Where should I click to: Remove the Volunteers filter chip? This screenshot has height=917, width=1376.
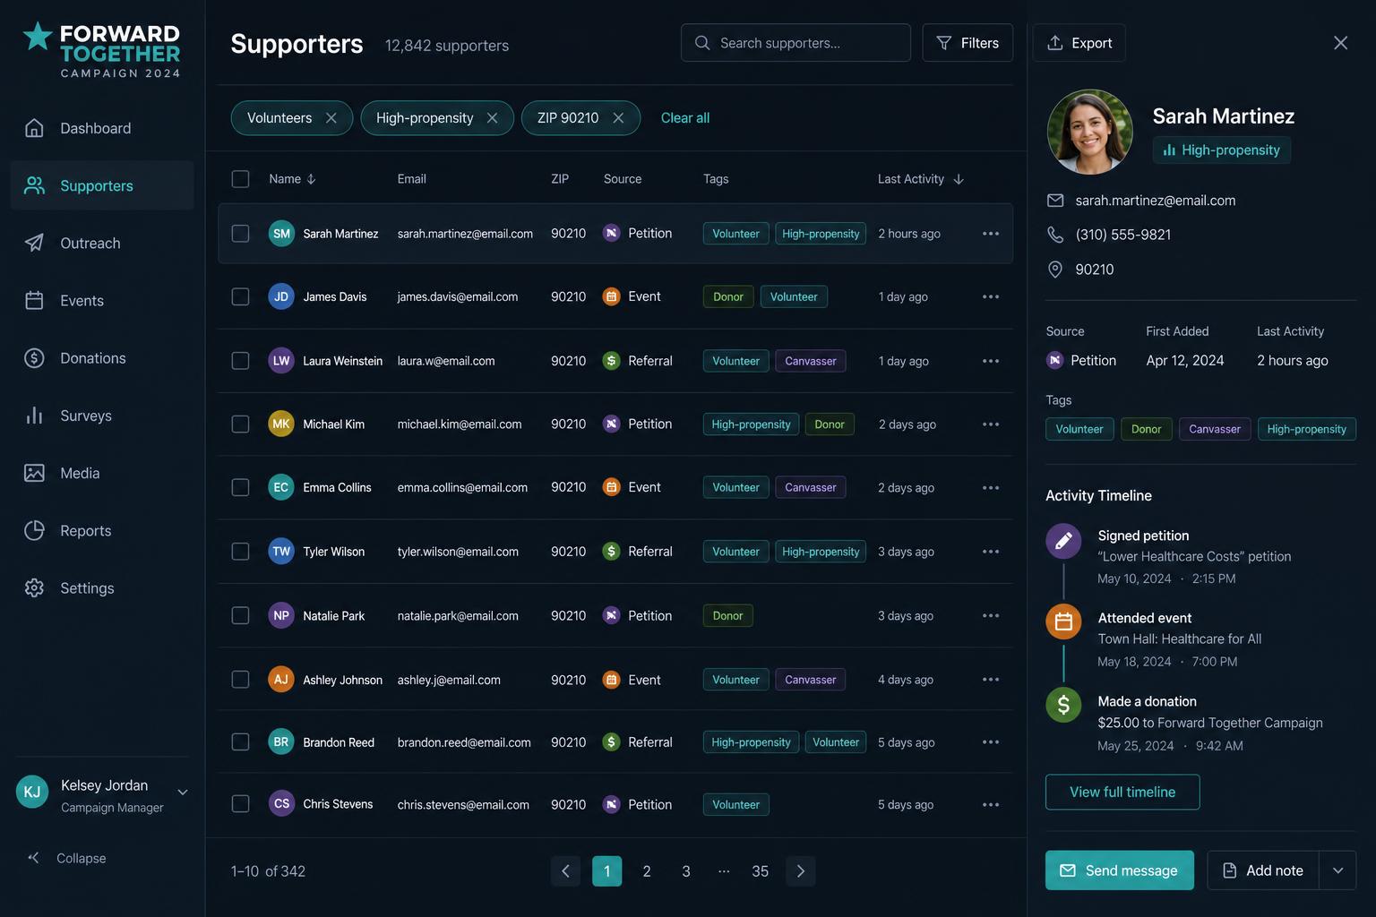point(331,118)
